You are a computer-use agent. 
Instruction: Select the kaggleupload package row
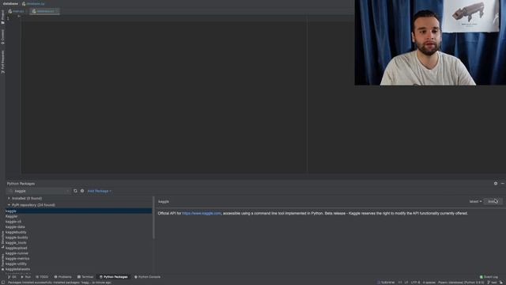pos(78,248)
